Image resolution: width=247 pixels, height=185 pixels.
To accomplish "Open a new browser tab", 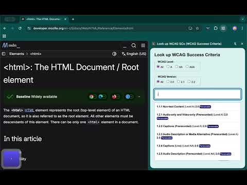I will pyautogui.click(x=73, y=19).
